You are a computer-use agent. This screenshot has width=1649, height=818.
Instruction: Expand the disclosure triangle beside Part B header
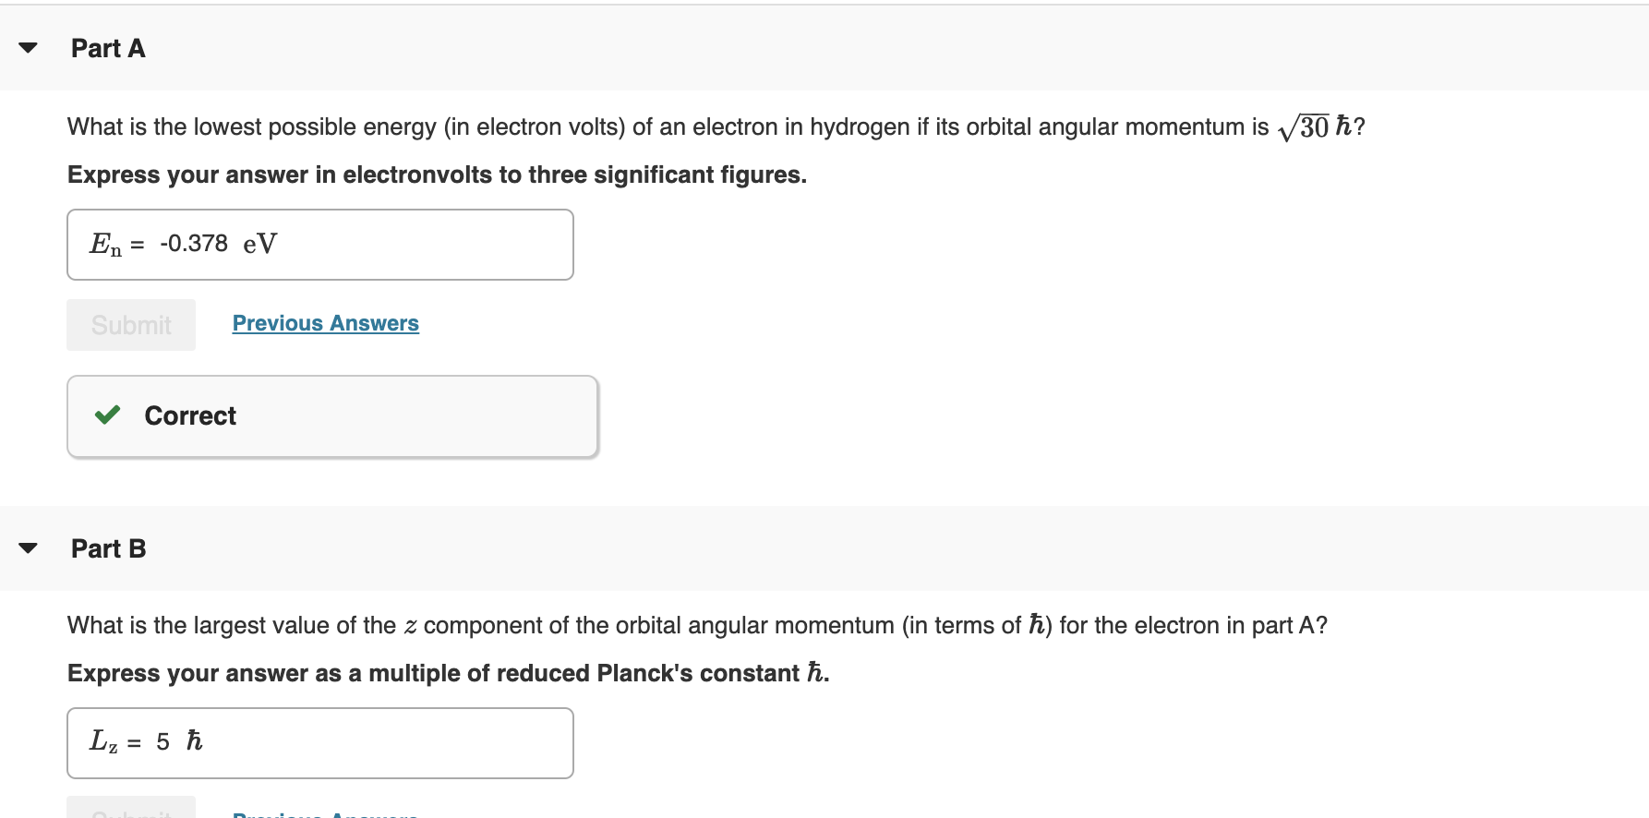(x=29, y=548)
